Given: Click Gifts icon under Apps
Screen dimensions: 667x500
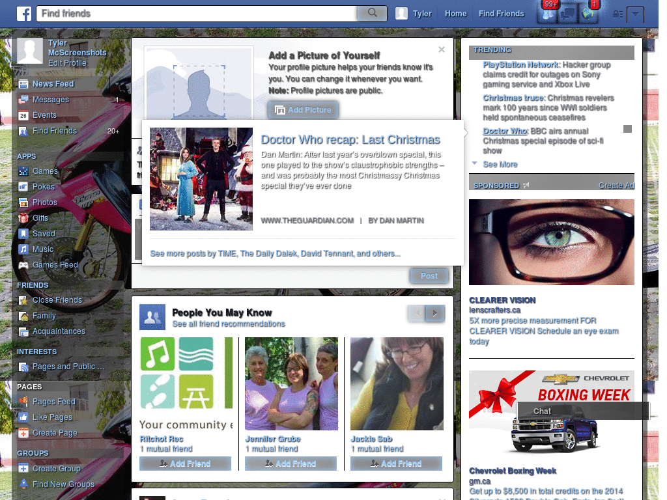Looking at the screenshot, I should [x=23, y=218].
